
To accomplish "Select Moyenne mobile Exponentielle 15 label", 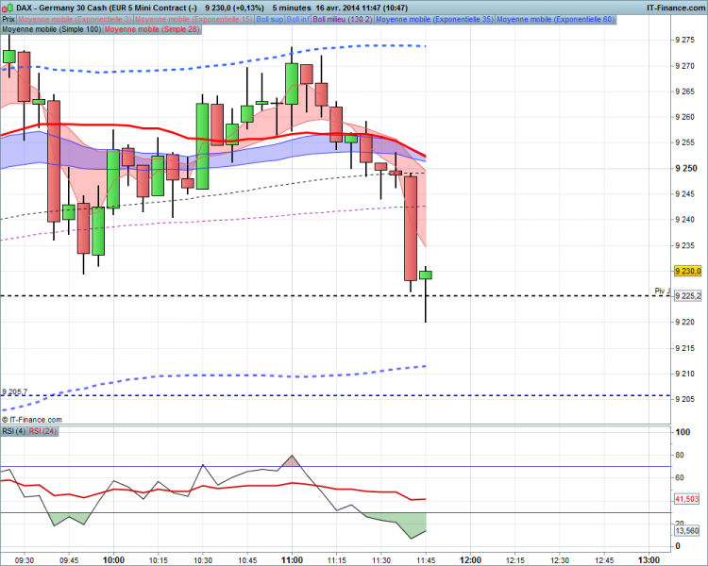I will 194,20.
